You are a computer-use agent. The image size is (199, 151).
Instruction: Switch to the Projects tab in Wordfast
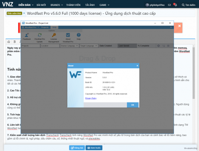pos(45,27)
